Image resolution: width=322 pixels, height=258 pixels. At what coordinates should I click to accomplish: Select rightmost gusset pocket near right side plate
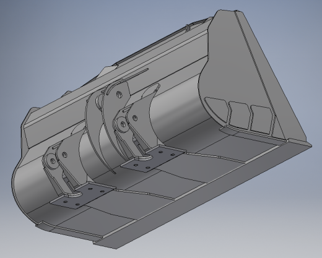point(262,119)
